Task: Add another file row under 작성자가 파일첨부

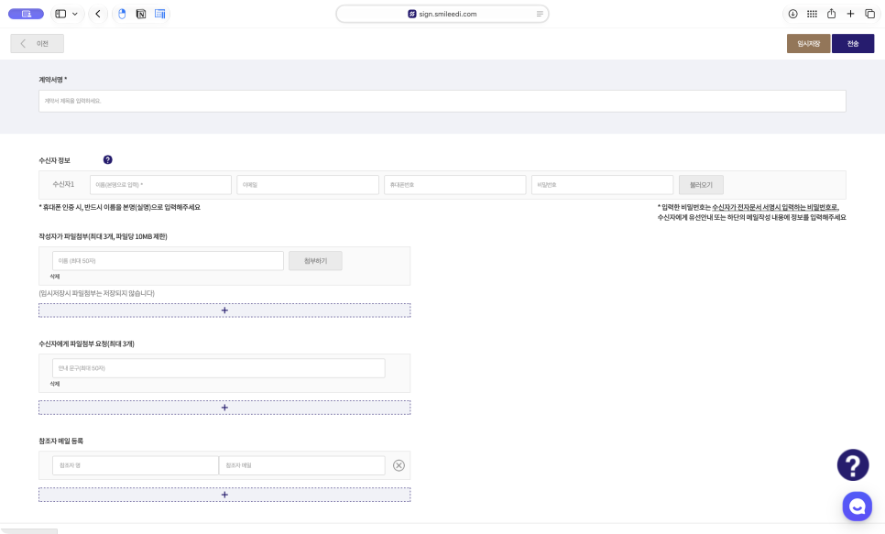Action: tap(224, 311)
